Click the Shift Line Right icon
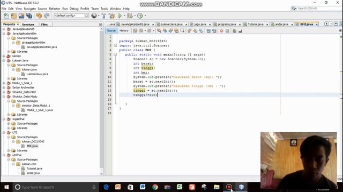 point(214,31)
